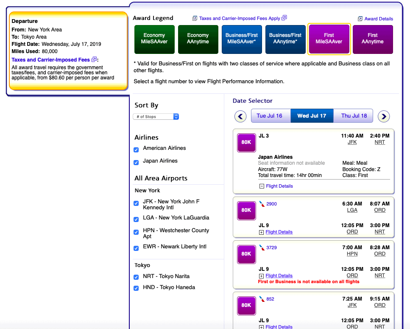Screen dimensions: 410x329
Task: Click popup icon next to Departure panel Taxes link
Action: (94, 59)
